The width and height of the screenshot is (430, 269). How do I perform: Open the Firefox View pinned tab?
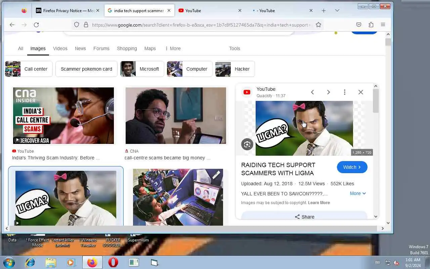[24, 11]
